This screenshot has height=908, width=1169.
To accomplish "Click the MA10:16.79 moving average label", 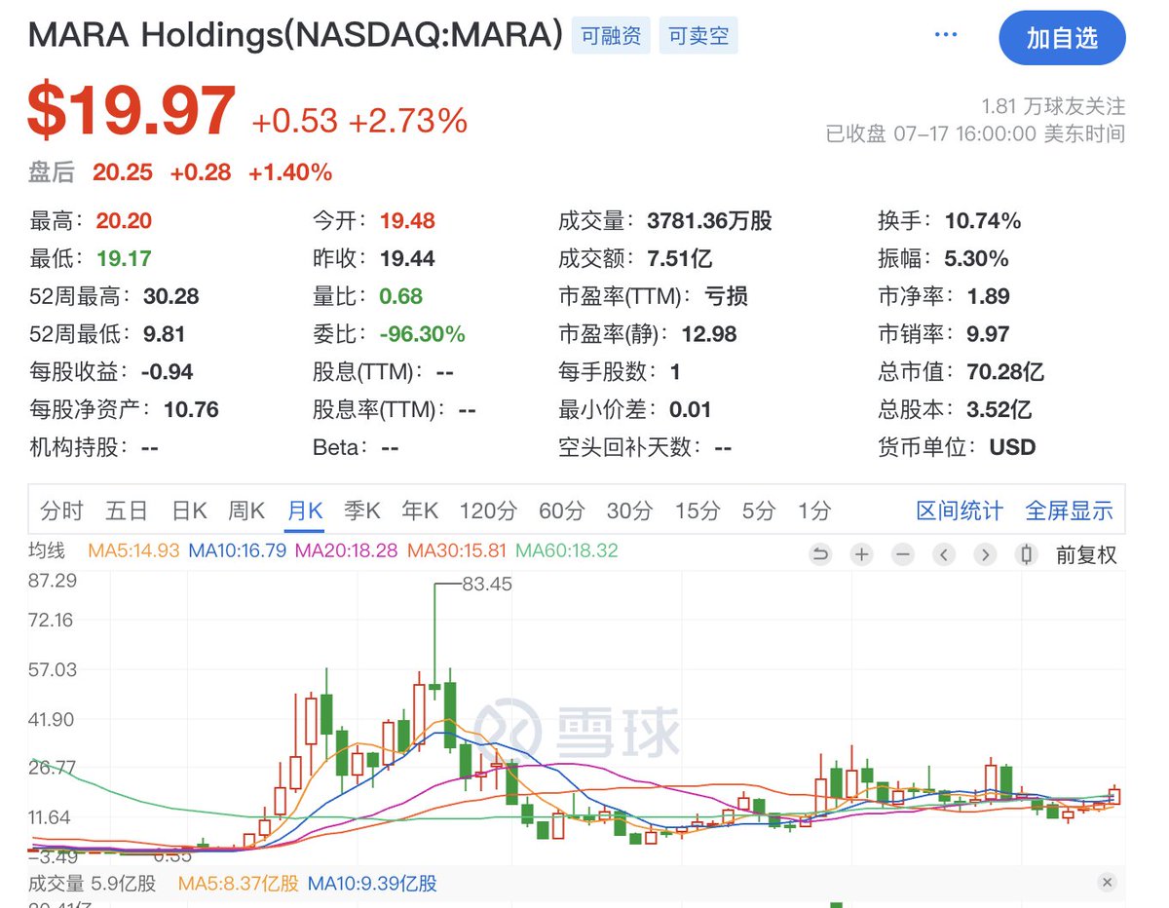I will click(238, 550).
